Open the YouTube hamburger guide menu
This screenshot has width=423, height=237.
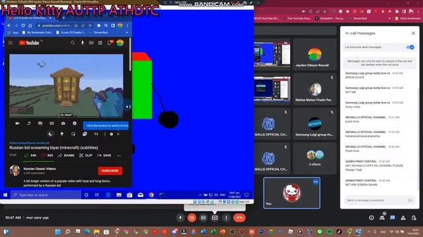pos(11,43)
